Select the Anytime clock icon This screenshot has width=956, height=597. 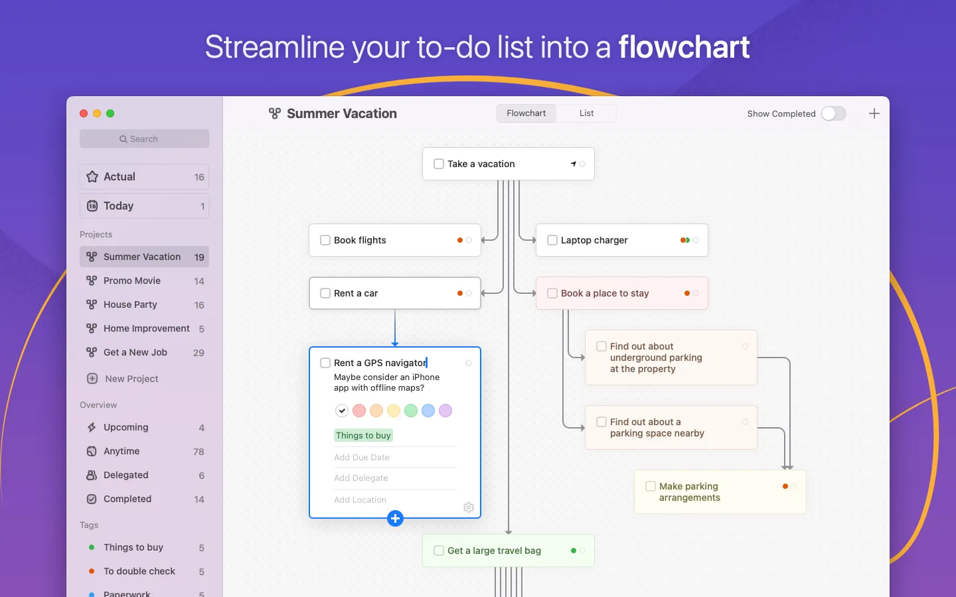click(92, 451)
